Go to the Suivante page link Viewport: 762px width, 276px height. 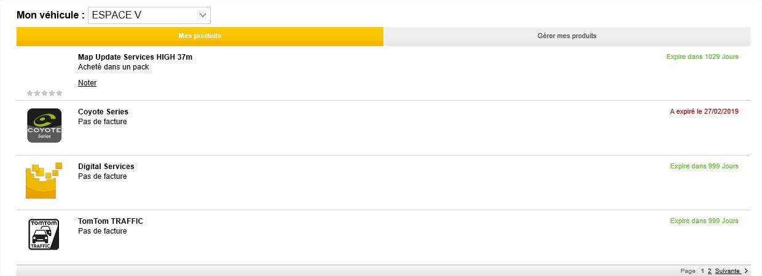coord(728,270)
